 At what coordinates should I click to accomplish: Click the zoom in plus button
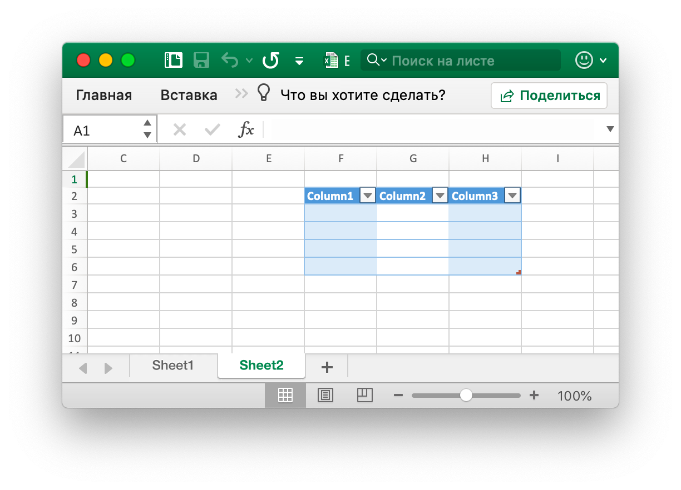point(534,396)
